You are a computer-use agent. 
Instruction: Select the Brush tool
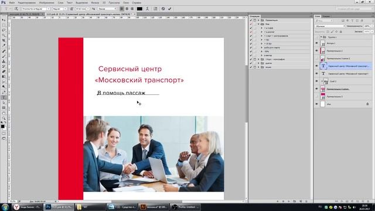point(4,56)
